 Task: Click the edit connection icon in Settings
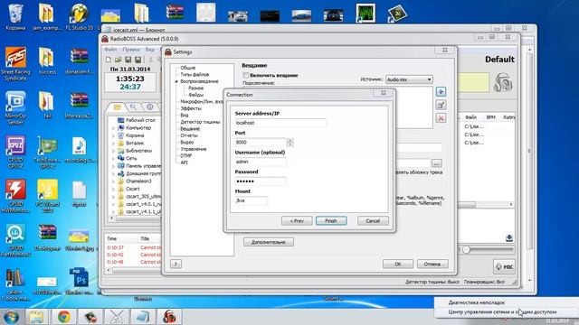tap(441, 105)
